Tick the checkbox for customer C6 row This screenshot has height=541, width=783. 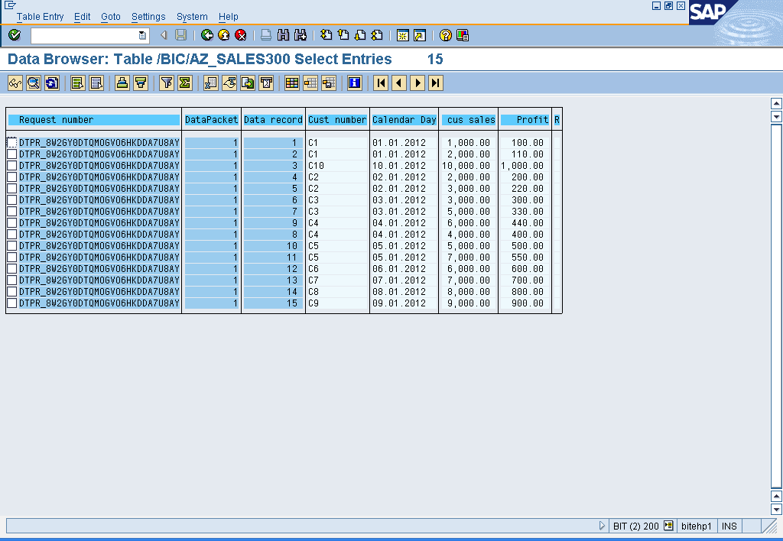pos(12,269)
